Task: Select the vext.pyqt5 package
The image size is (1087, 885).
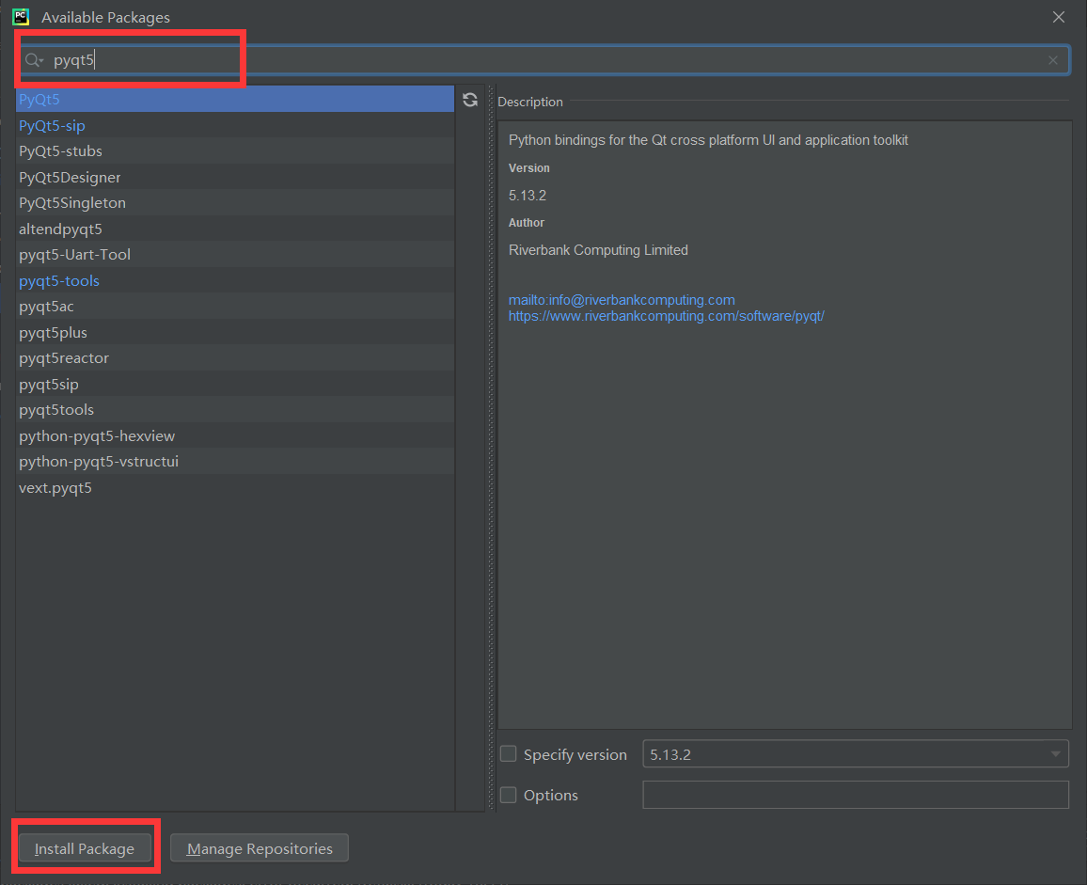Action: pos(235,487)
